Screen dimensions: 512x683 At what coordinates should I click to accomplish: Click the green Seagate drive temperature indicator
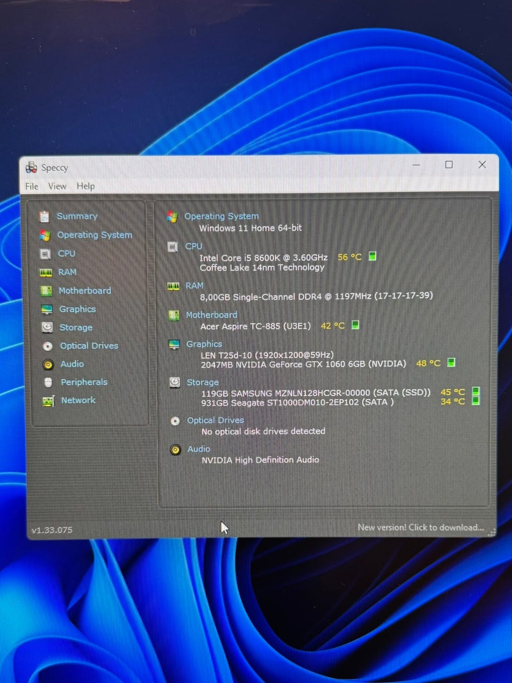click(x=476, y=400)
